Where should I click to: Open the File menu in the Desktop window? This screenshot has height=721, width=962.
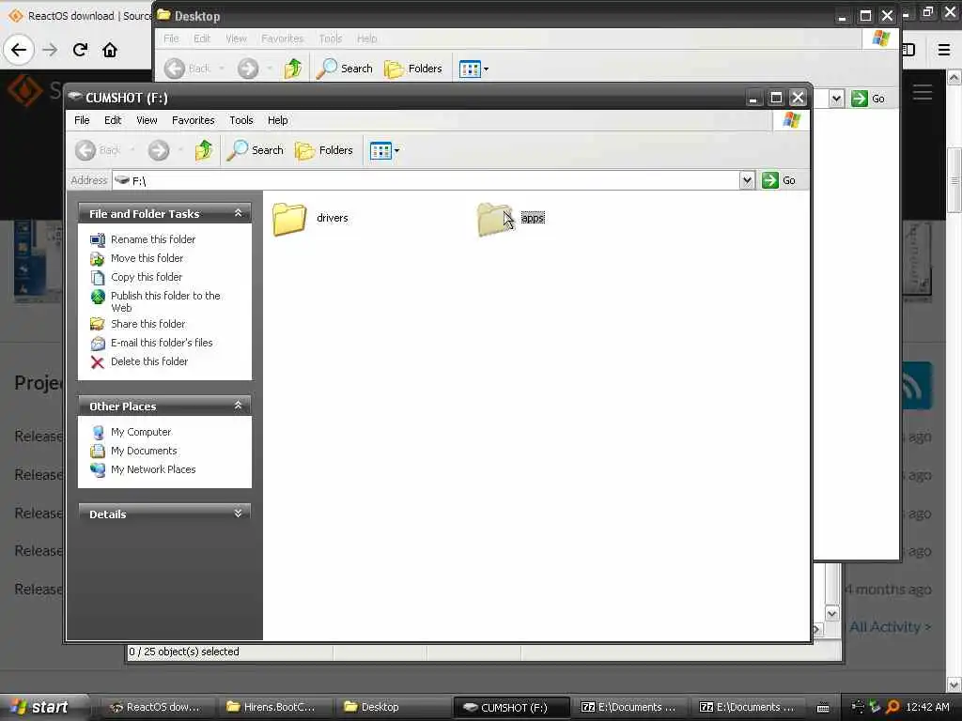pos(171,38)
